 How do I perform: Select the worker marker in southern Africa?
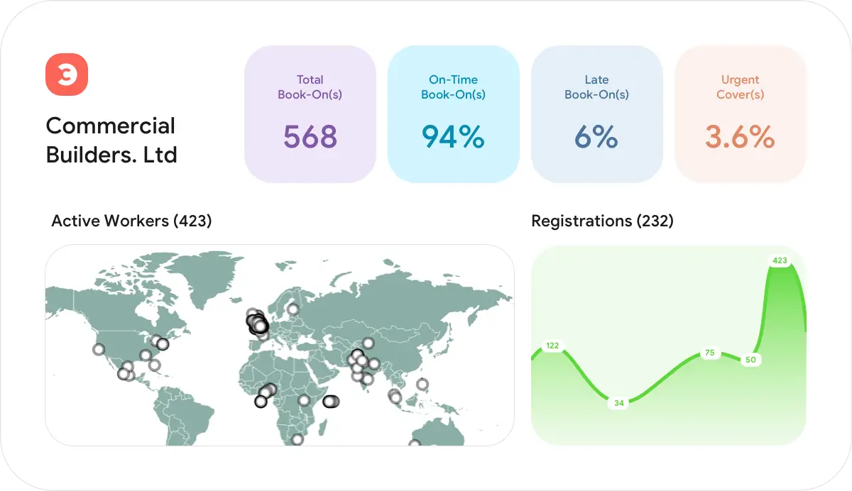(x=297, y=439)
